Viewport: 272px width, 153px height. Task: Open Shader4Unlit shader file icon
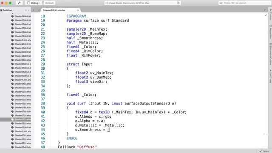click(12, 80)
